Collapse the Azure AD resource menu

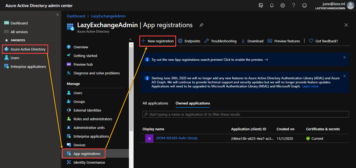click(130, 39)
